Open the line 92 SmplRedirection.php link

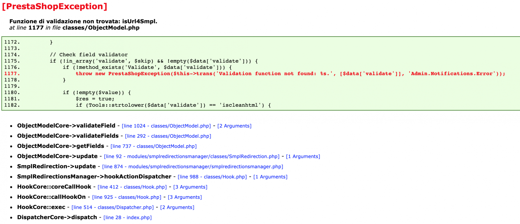coord(192,157)
